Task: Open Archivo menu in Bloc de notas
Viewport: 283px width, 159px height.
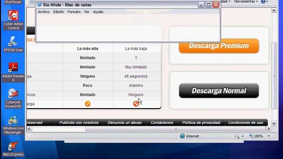Action: tap(44, 12)
